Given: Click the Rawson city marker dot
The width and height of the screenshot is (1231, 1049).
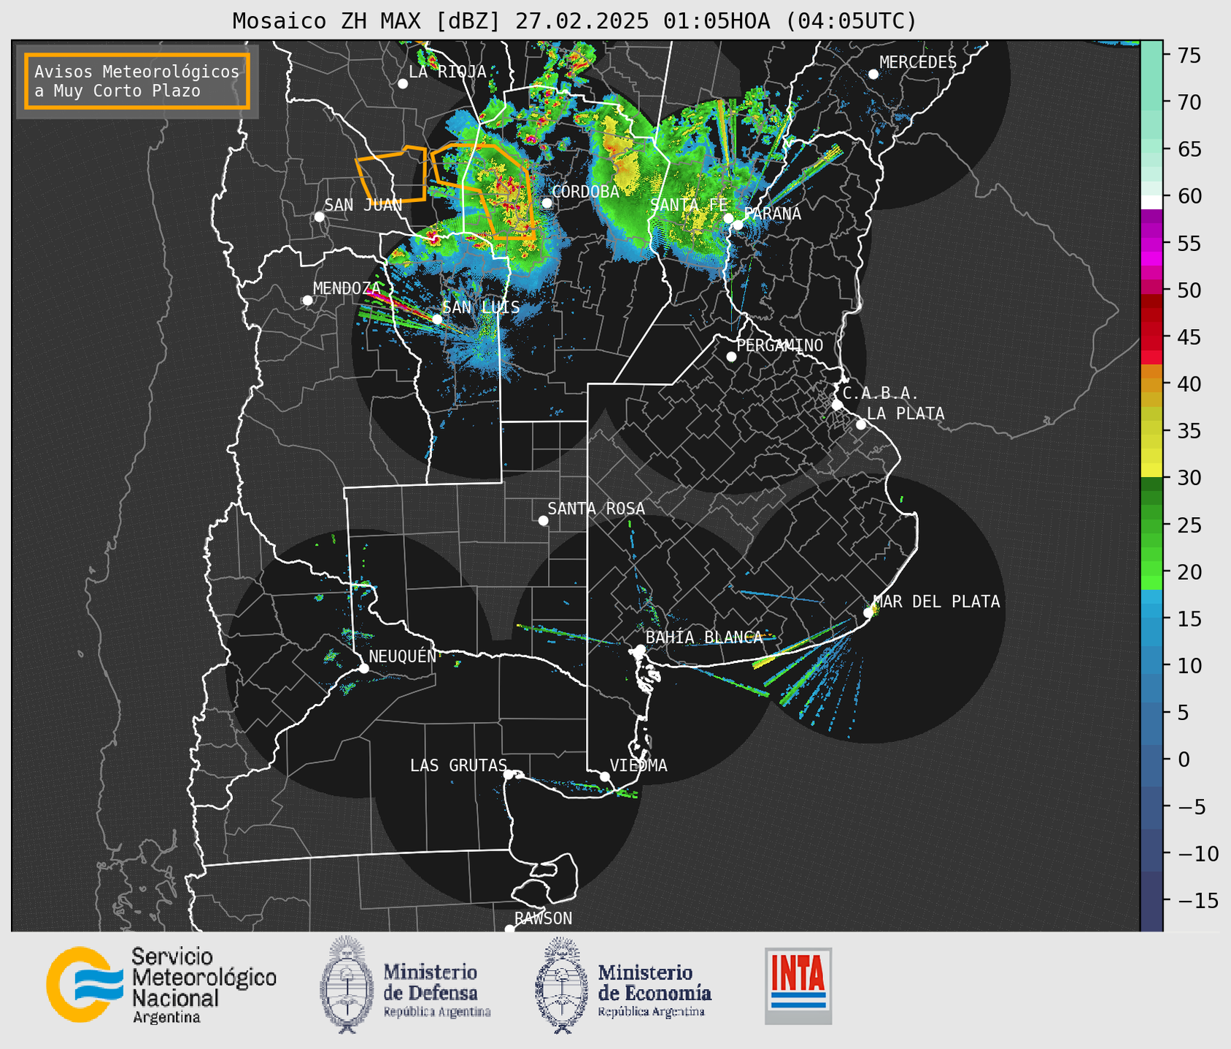Looking at the screenshot, I should coord(509,929).
